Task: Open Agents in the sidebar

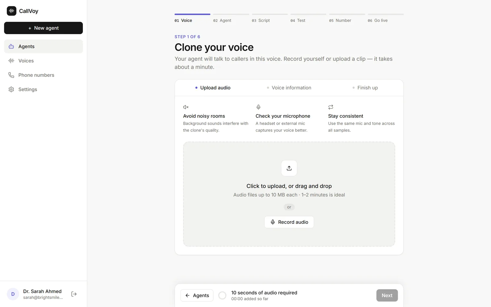Action: pyautogui.click(x=43, y=46)
